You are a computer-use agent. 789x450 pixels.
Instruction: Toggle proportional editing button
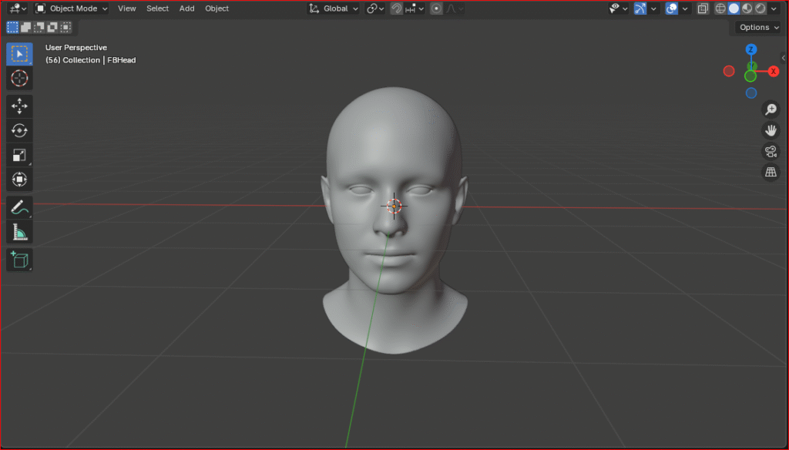pyautogui.click(x=437, y=8)
